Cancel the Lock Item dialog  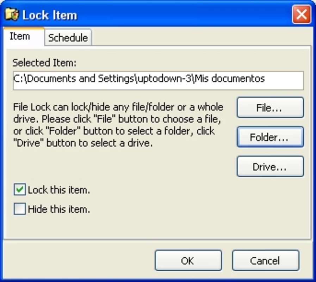point(266,260)
